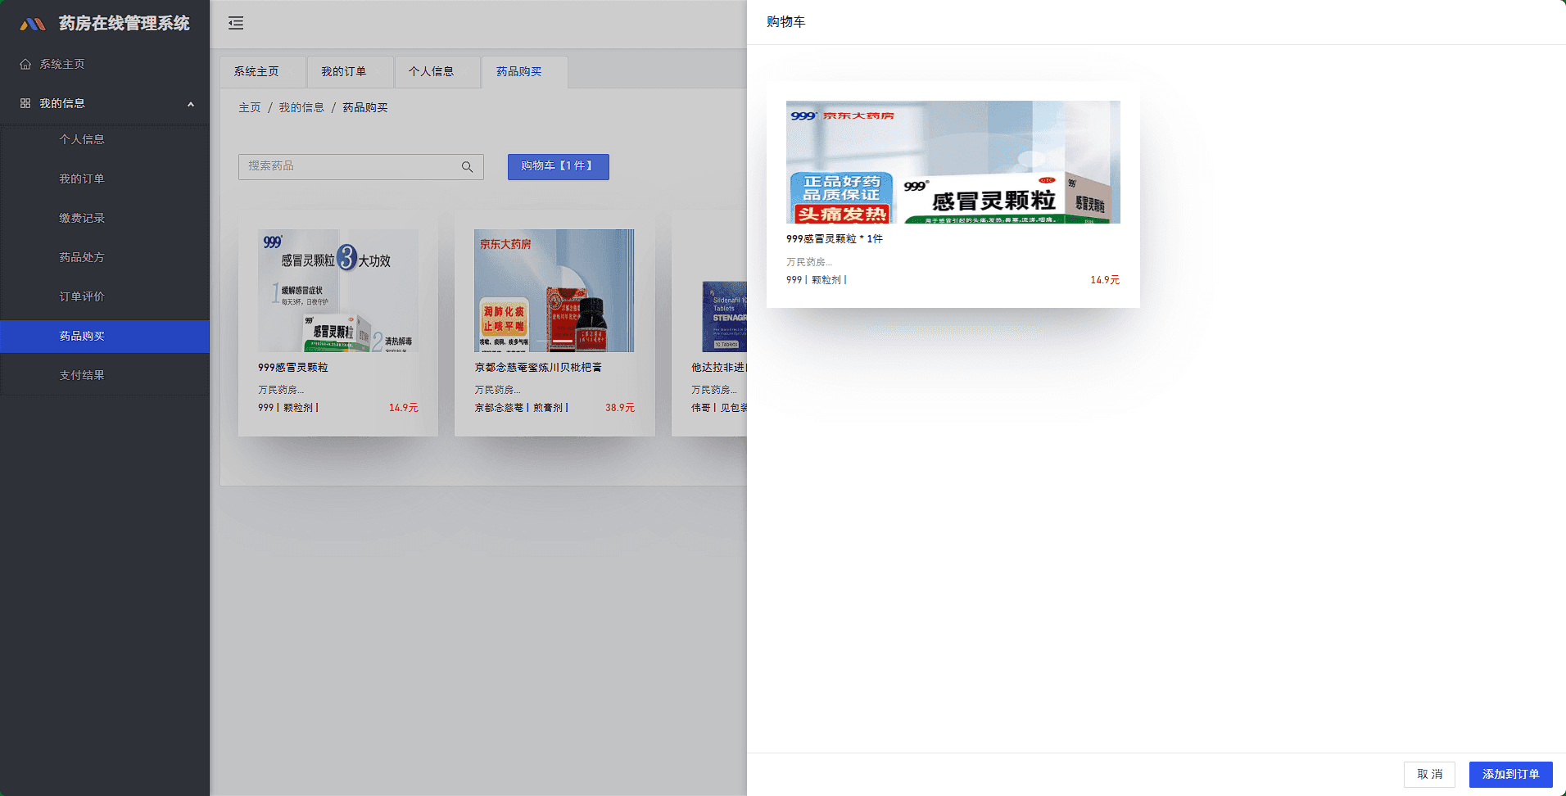This screenshot has height=796, width=1566.
Task: Select 药品购买 in the sidebar
Action: coord(105,336)
